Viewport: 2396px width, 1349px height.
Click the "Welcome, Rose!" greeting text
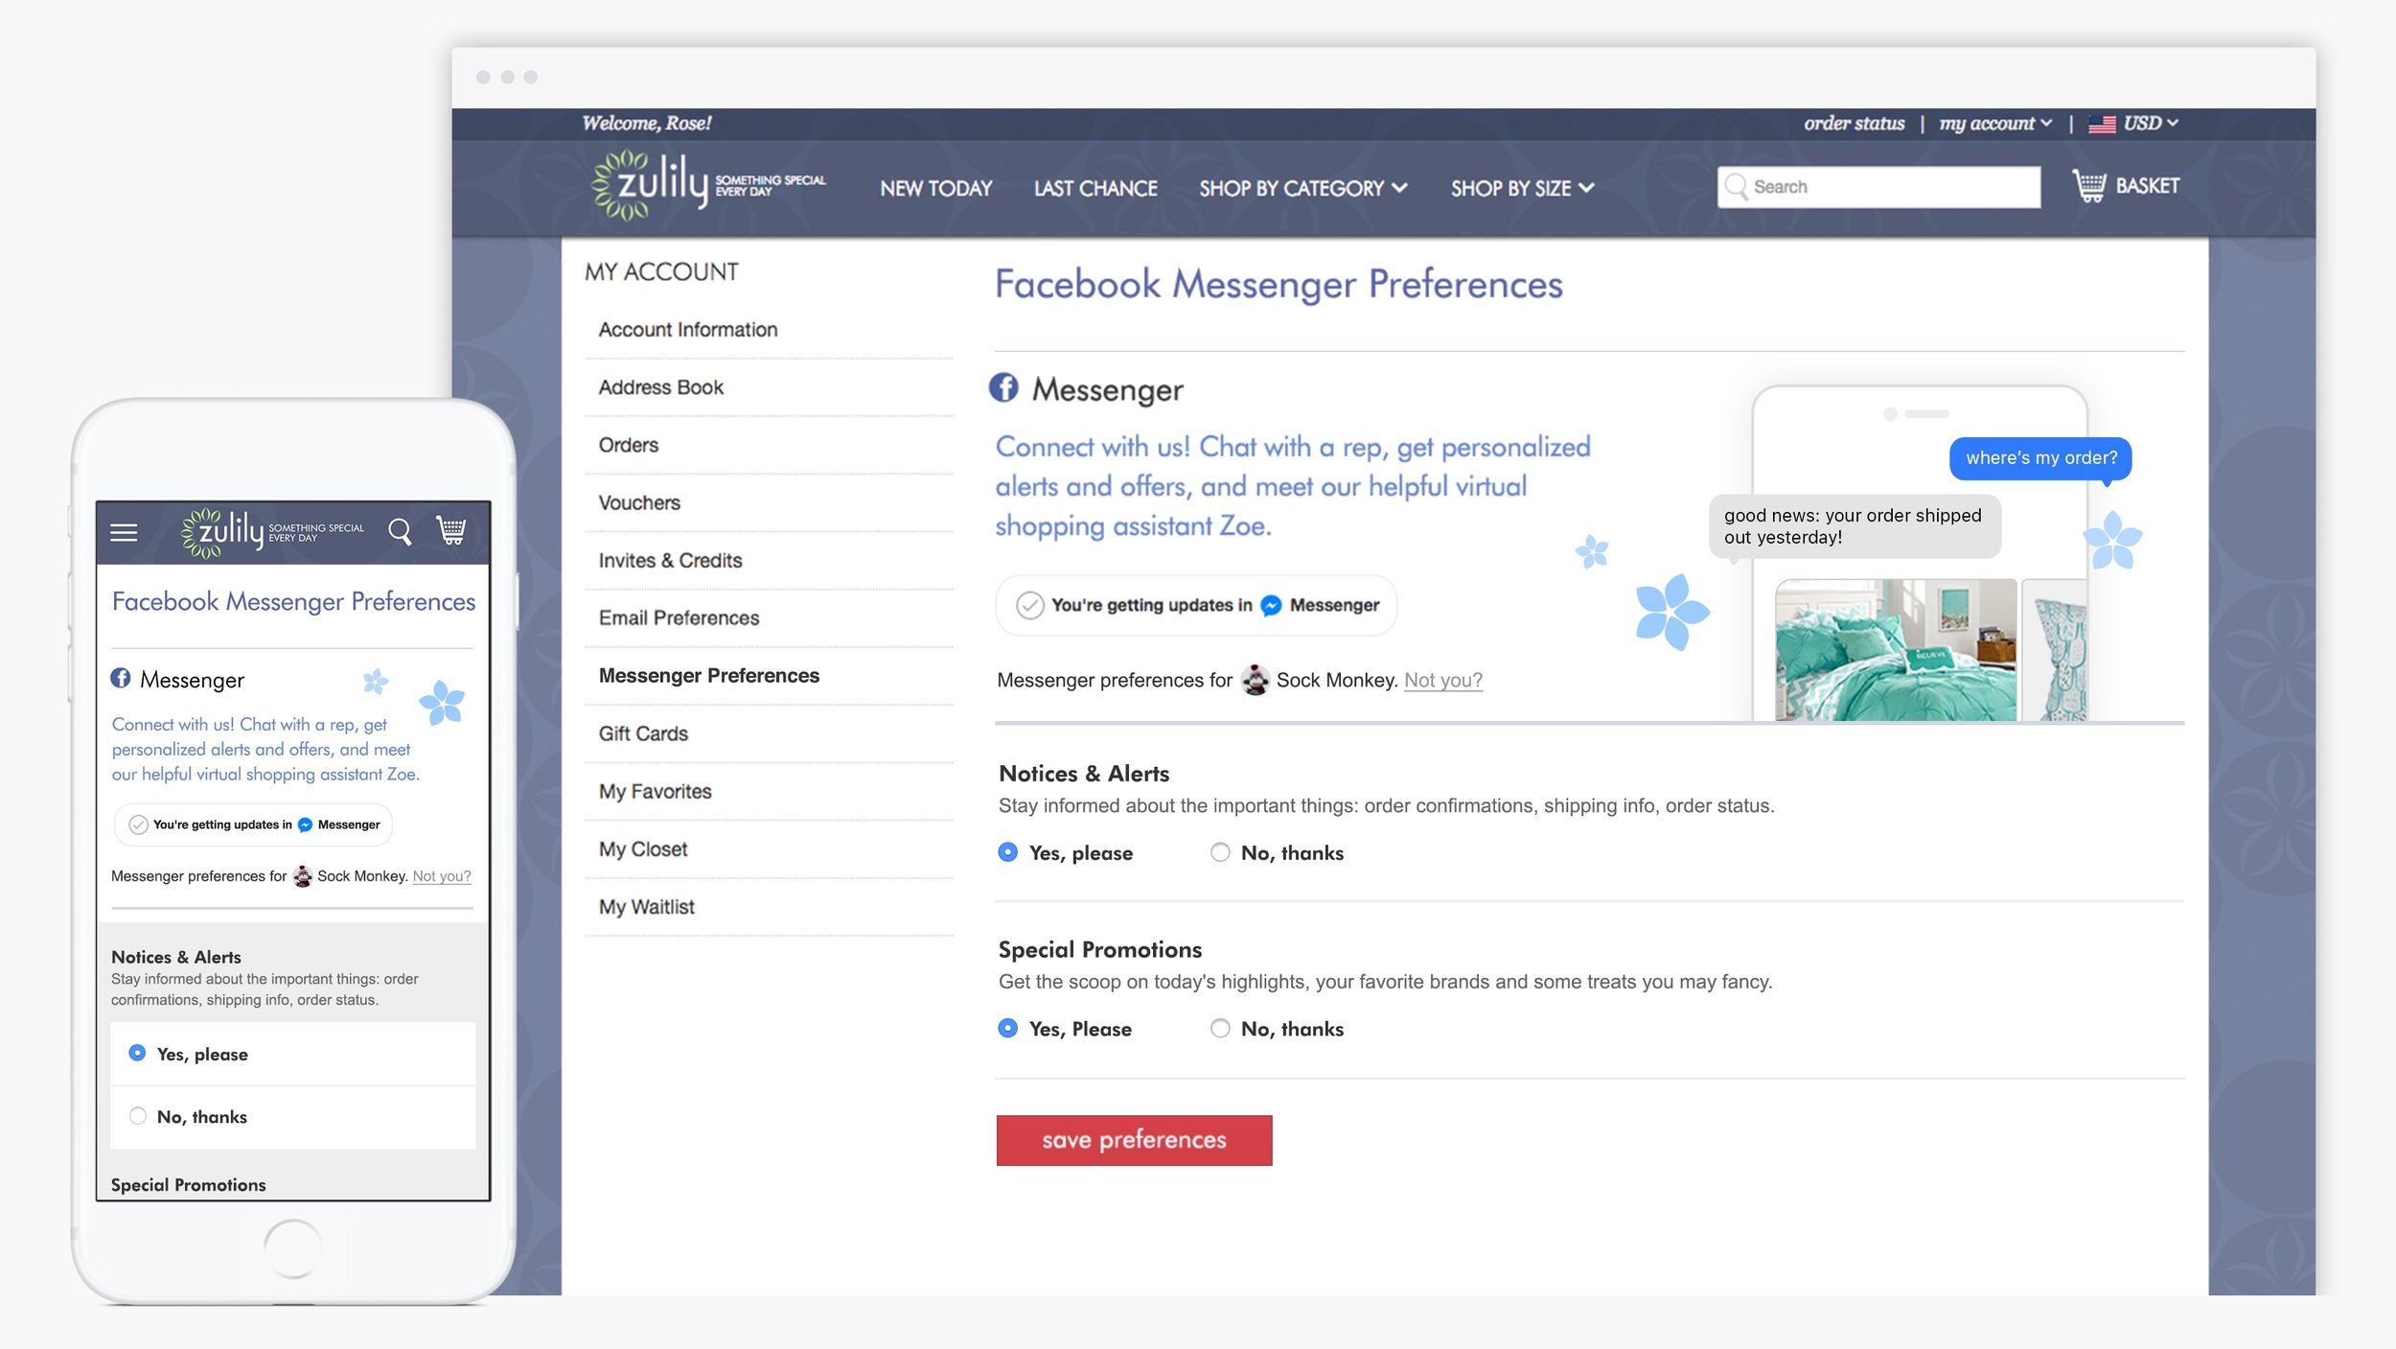[x=646, y=124]
